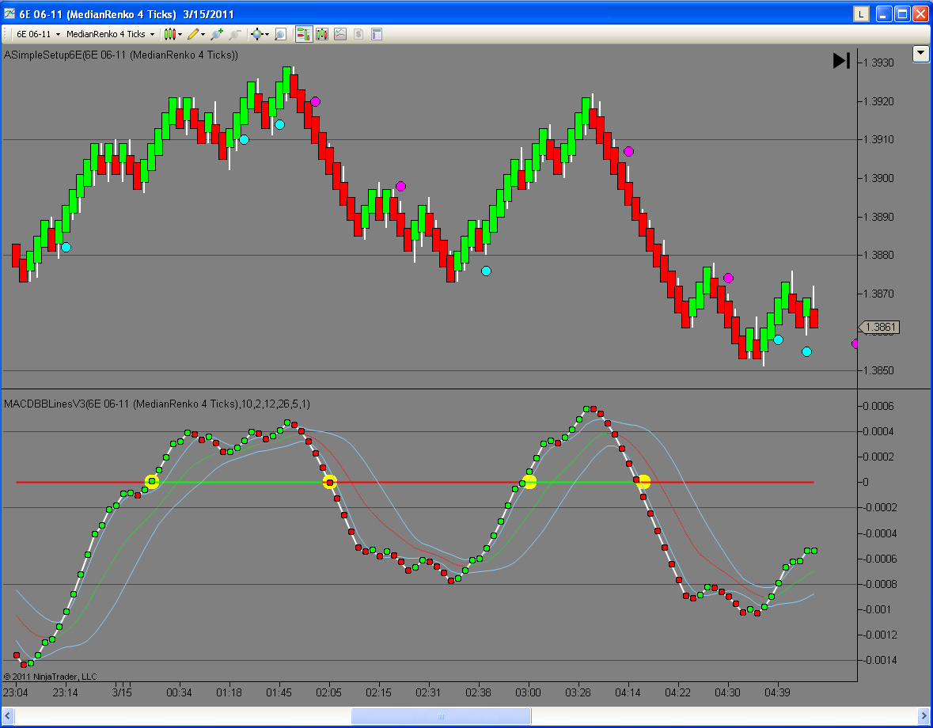Screen dimensions: 933x728
Task: Open the 6E 06-11 instrument dropdown
Action: point(37,35)
